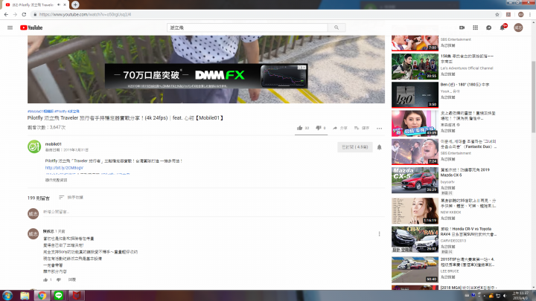Click the DMM FX banner advertisement
The height and width of the screenshot is (301, 536).
coord(206,76)
